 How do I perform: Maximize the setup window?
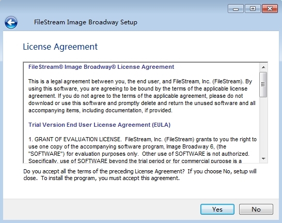pyautogui.click(x=253, y=9)
